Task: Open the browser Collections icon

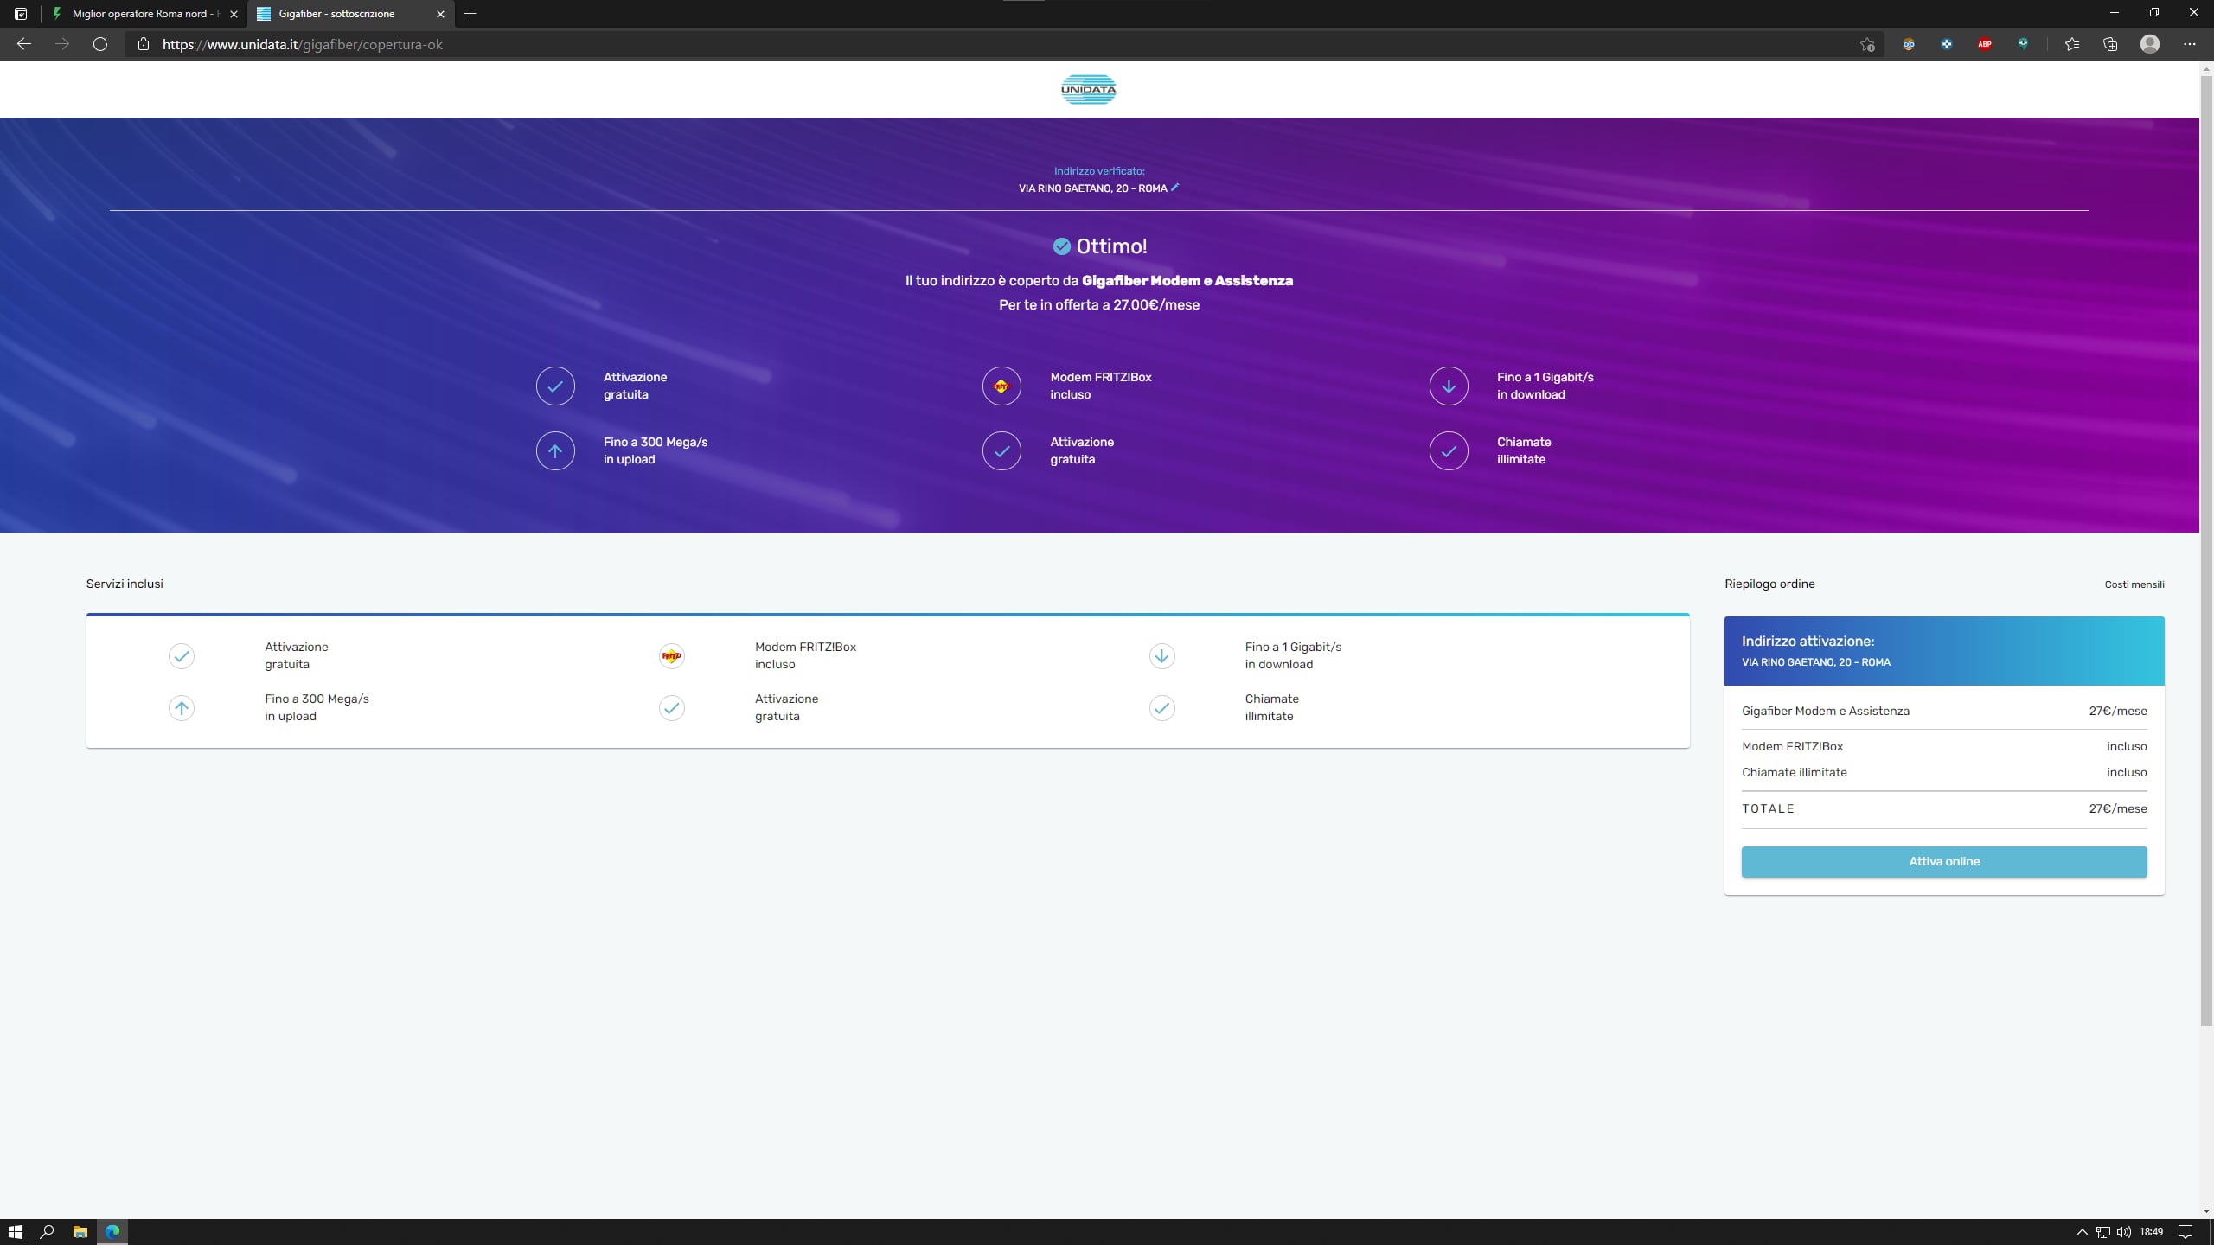Action: 2110,44
